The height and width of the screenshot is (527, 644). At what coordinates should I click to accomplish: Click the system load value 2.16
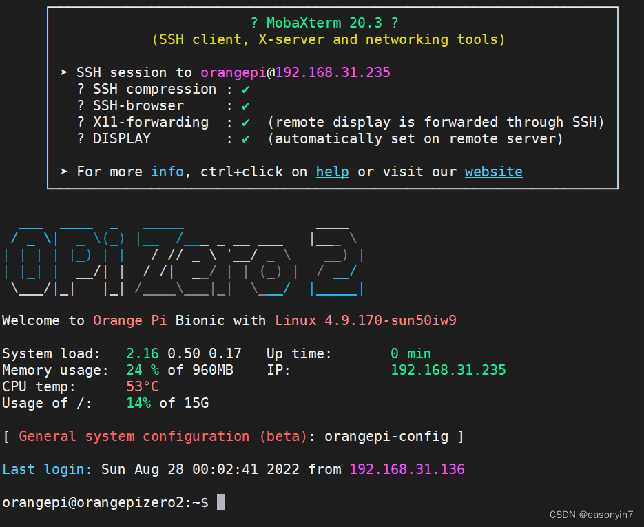coord(142,353)
